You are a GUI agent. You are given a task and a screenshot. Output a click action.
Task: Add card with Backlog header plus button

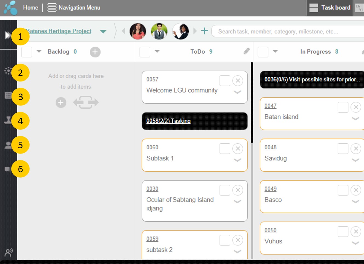(95, 52)
